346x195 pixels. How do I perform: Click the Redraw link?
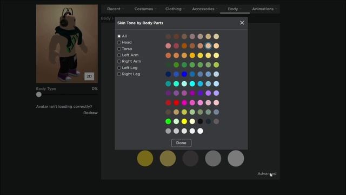(90, 113)
